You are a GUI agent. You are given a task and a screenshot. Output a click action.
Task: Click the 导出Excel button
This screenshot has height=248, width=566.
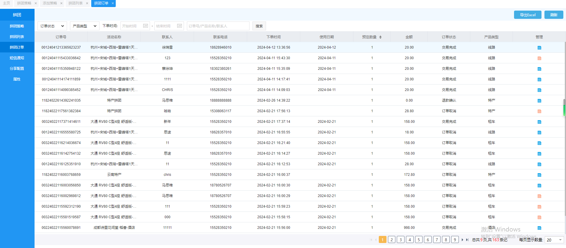(527, 15)
